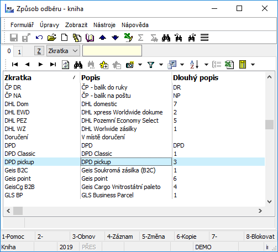The width and height of the screenshot is (278, 252).
Task: Open dropdown arrow next to A-Z sort
Action: [206, 65]
